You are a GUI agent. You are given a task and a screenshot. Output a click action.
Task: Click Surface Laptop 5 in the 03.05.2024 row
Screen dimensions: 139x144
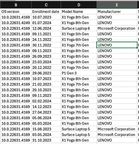point(79,135)
